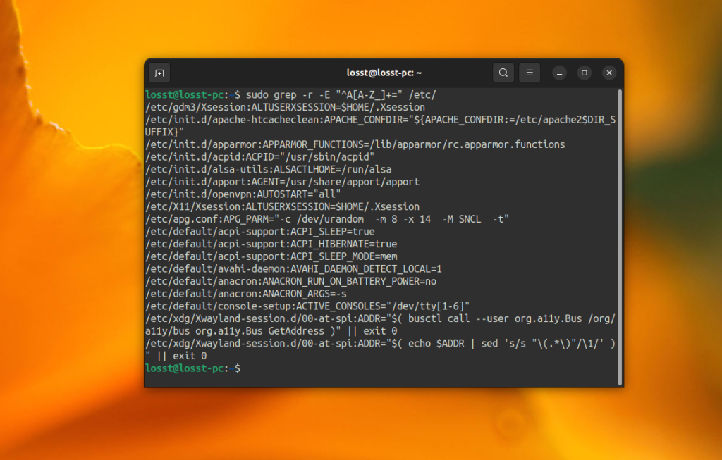Click the ALSACTLHOME=/run/alsa line
This screenshot has height=460, width=722.
pos(269,169)
